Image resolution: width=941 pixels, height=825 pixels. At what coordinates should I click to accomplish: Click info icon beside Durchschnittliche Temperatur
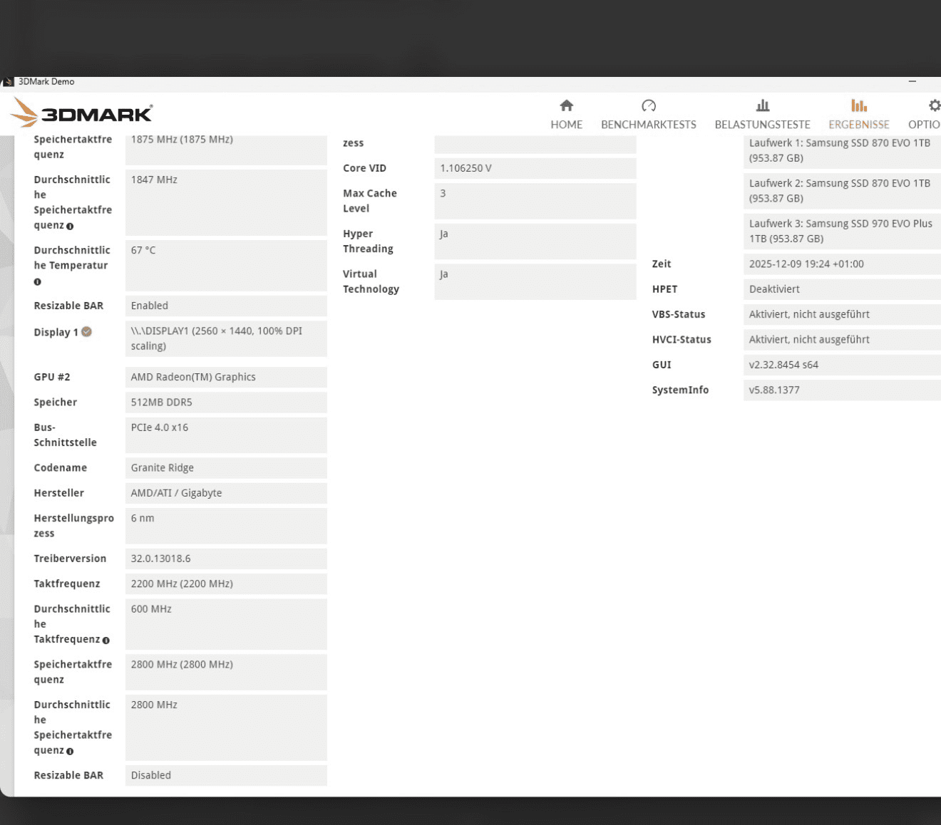coord(38,281)
